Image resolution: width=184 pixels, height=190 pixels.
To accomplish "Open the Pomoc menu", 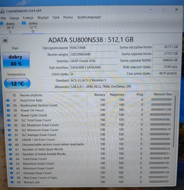I will click(68, 17).
